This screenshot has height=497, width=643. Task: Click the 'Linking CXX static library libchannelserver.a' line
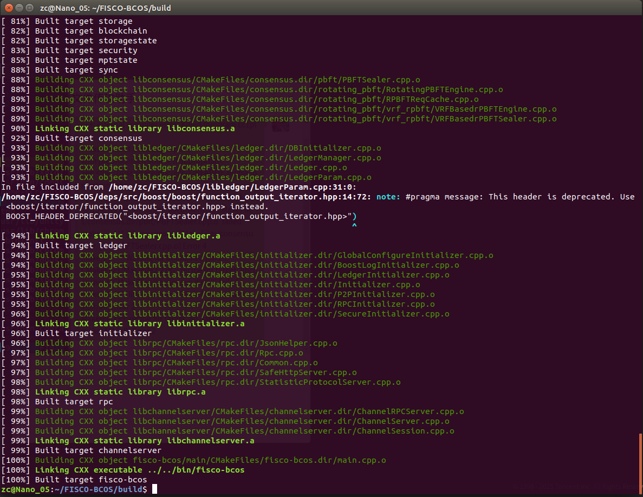127,441
